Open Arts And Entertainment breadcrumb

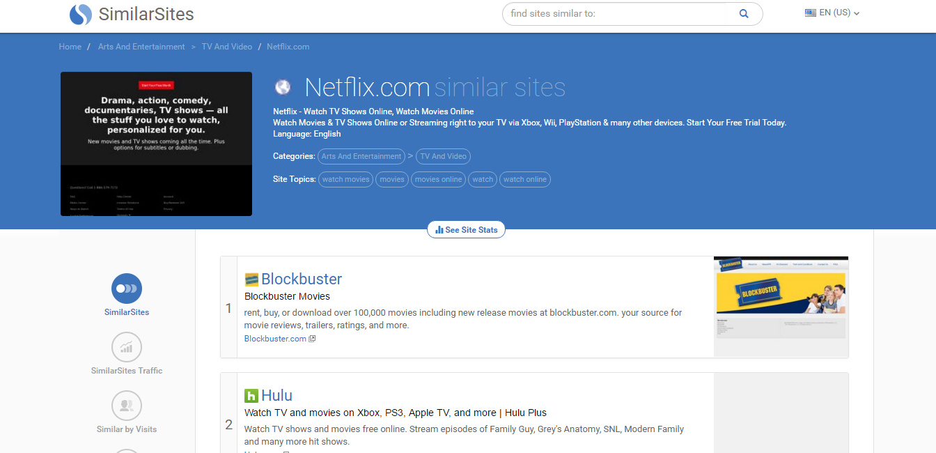(141, 47)
